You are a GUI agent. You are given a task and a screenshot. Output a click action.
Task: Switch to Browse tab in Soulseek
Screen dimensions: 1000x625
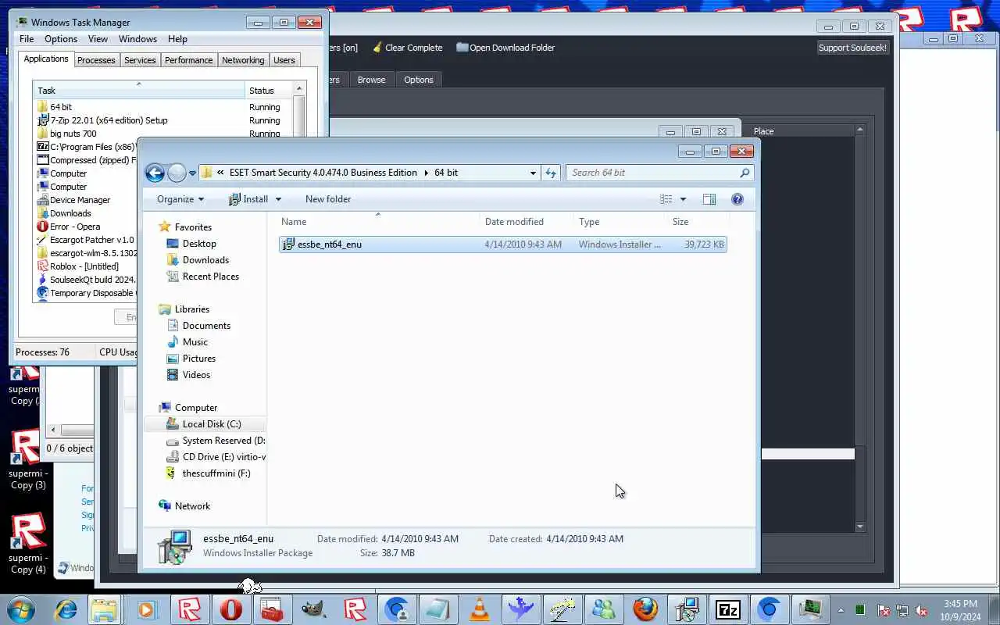point(371,80)
